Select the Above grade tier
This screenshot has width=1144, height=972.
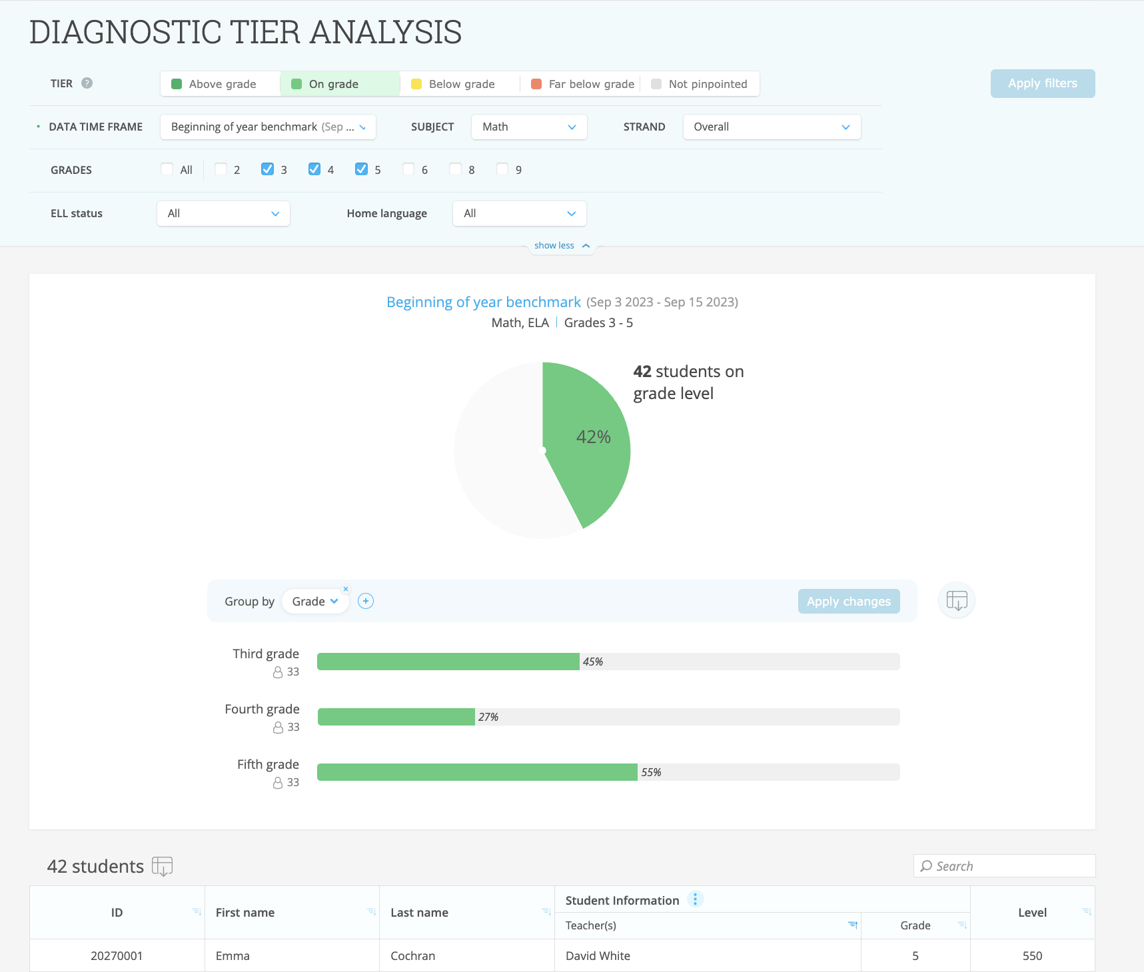[x=221, y=84]
